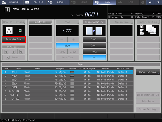162x122 pixels.
Task: Toggle the Separate Scan button
Action: point(14,40)
